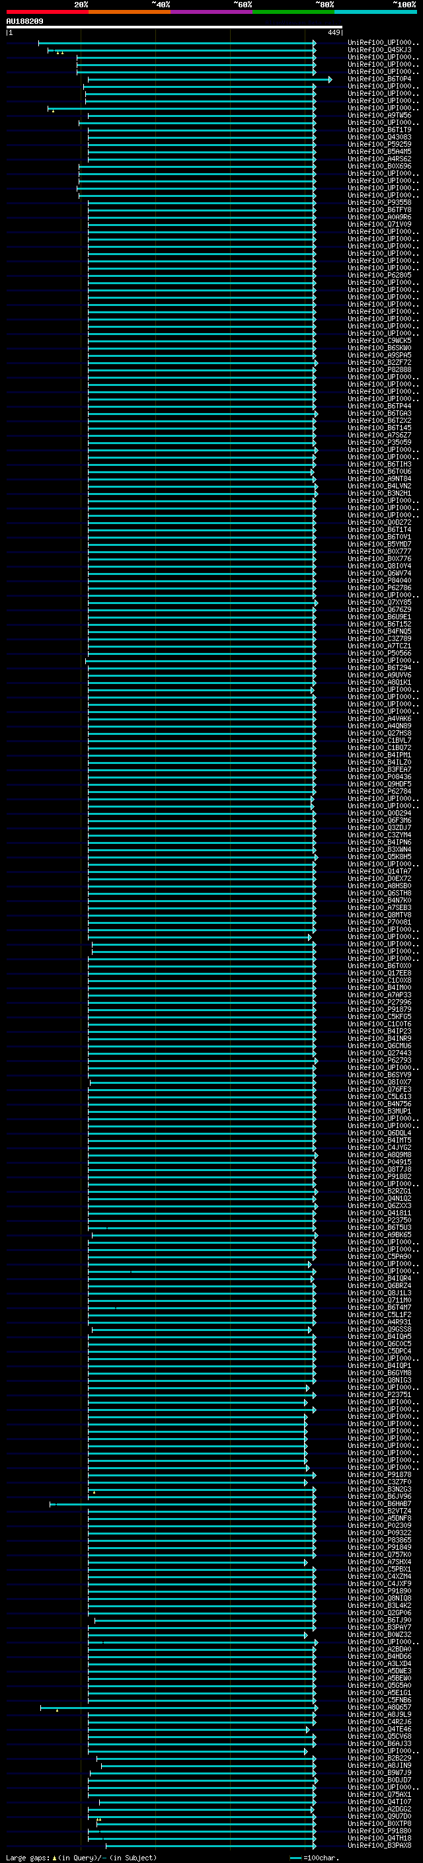Image resolution: width=423 pixels, height=1863 pixels.
Task: Select hit UniRef100_C4JXF9
Action: click(379, 1583)
